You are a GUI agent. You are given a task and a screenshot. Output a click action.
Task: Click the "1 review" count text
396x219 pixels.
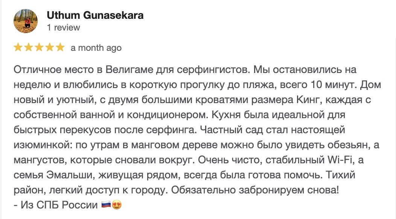click(63, 27)
